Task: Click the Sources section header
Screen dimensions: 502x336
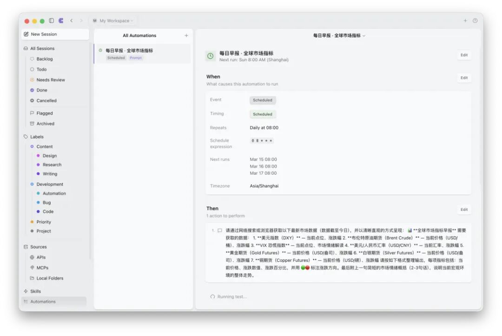Action: coord(39,247)
